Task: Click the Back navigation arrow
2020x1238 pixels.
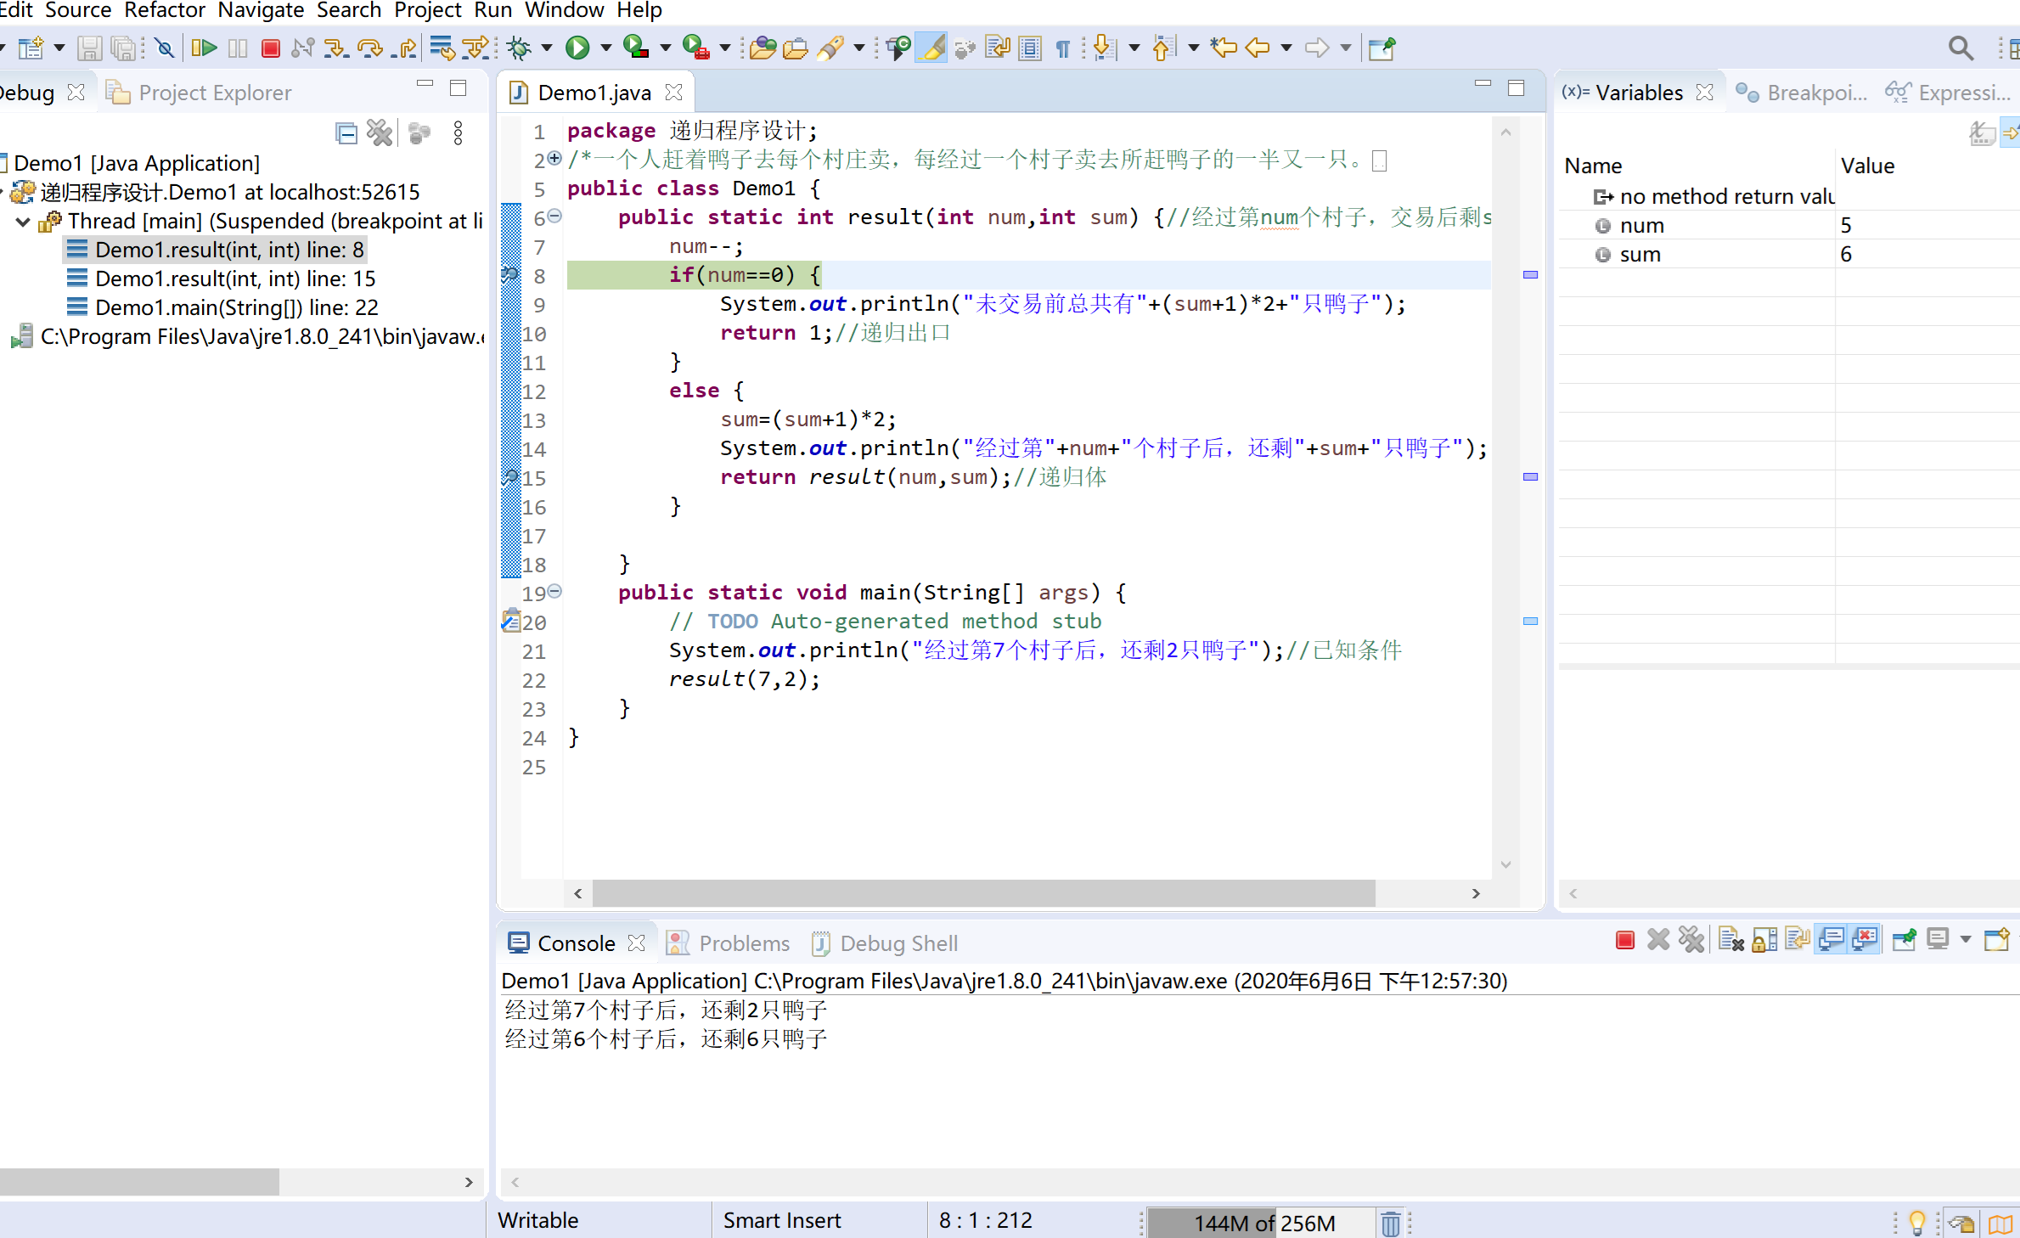Action: click(x=1258, y=48)
